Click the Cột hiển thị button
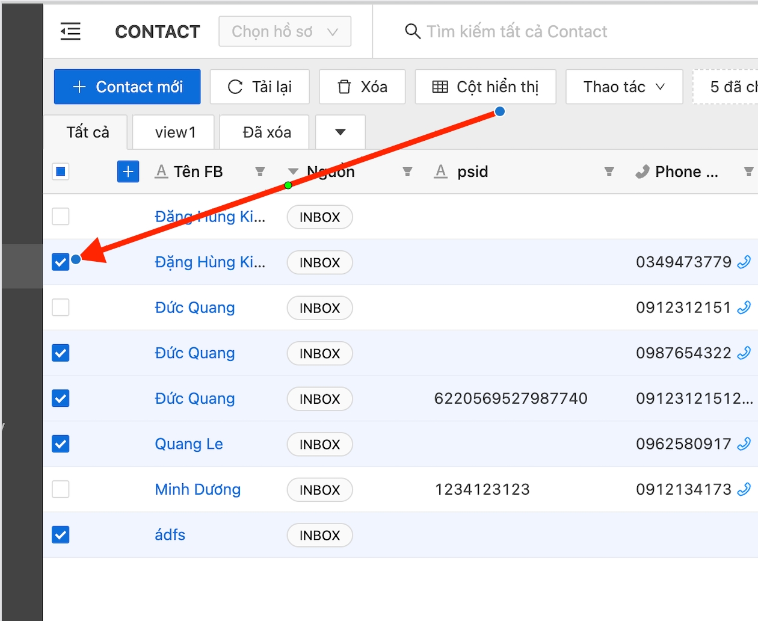 click(x=485, y=87)
